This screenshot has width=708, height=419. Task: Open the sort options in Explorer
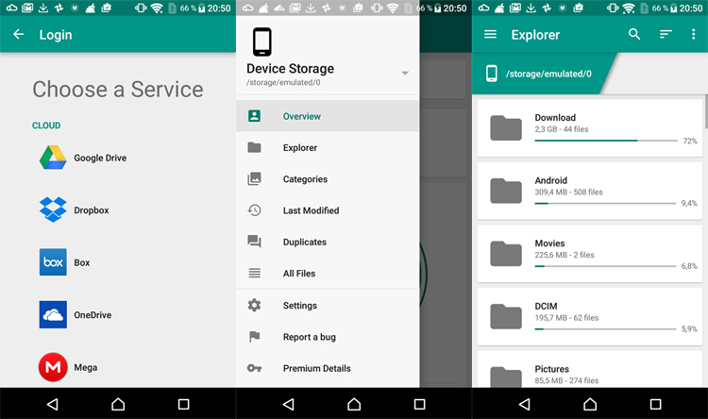(666, 34)
